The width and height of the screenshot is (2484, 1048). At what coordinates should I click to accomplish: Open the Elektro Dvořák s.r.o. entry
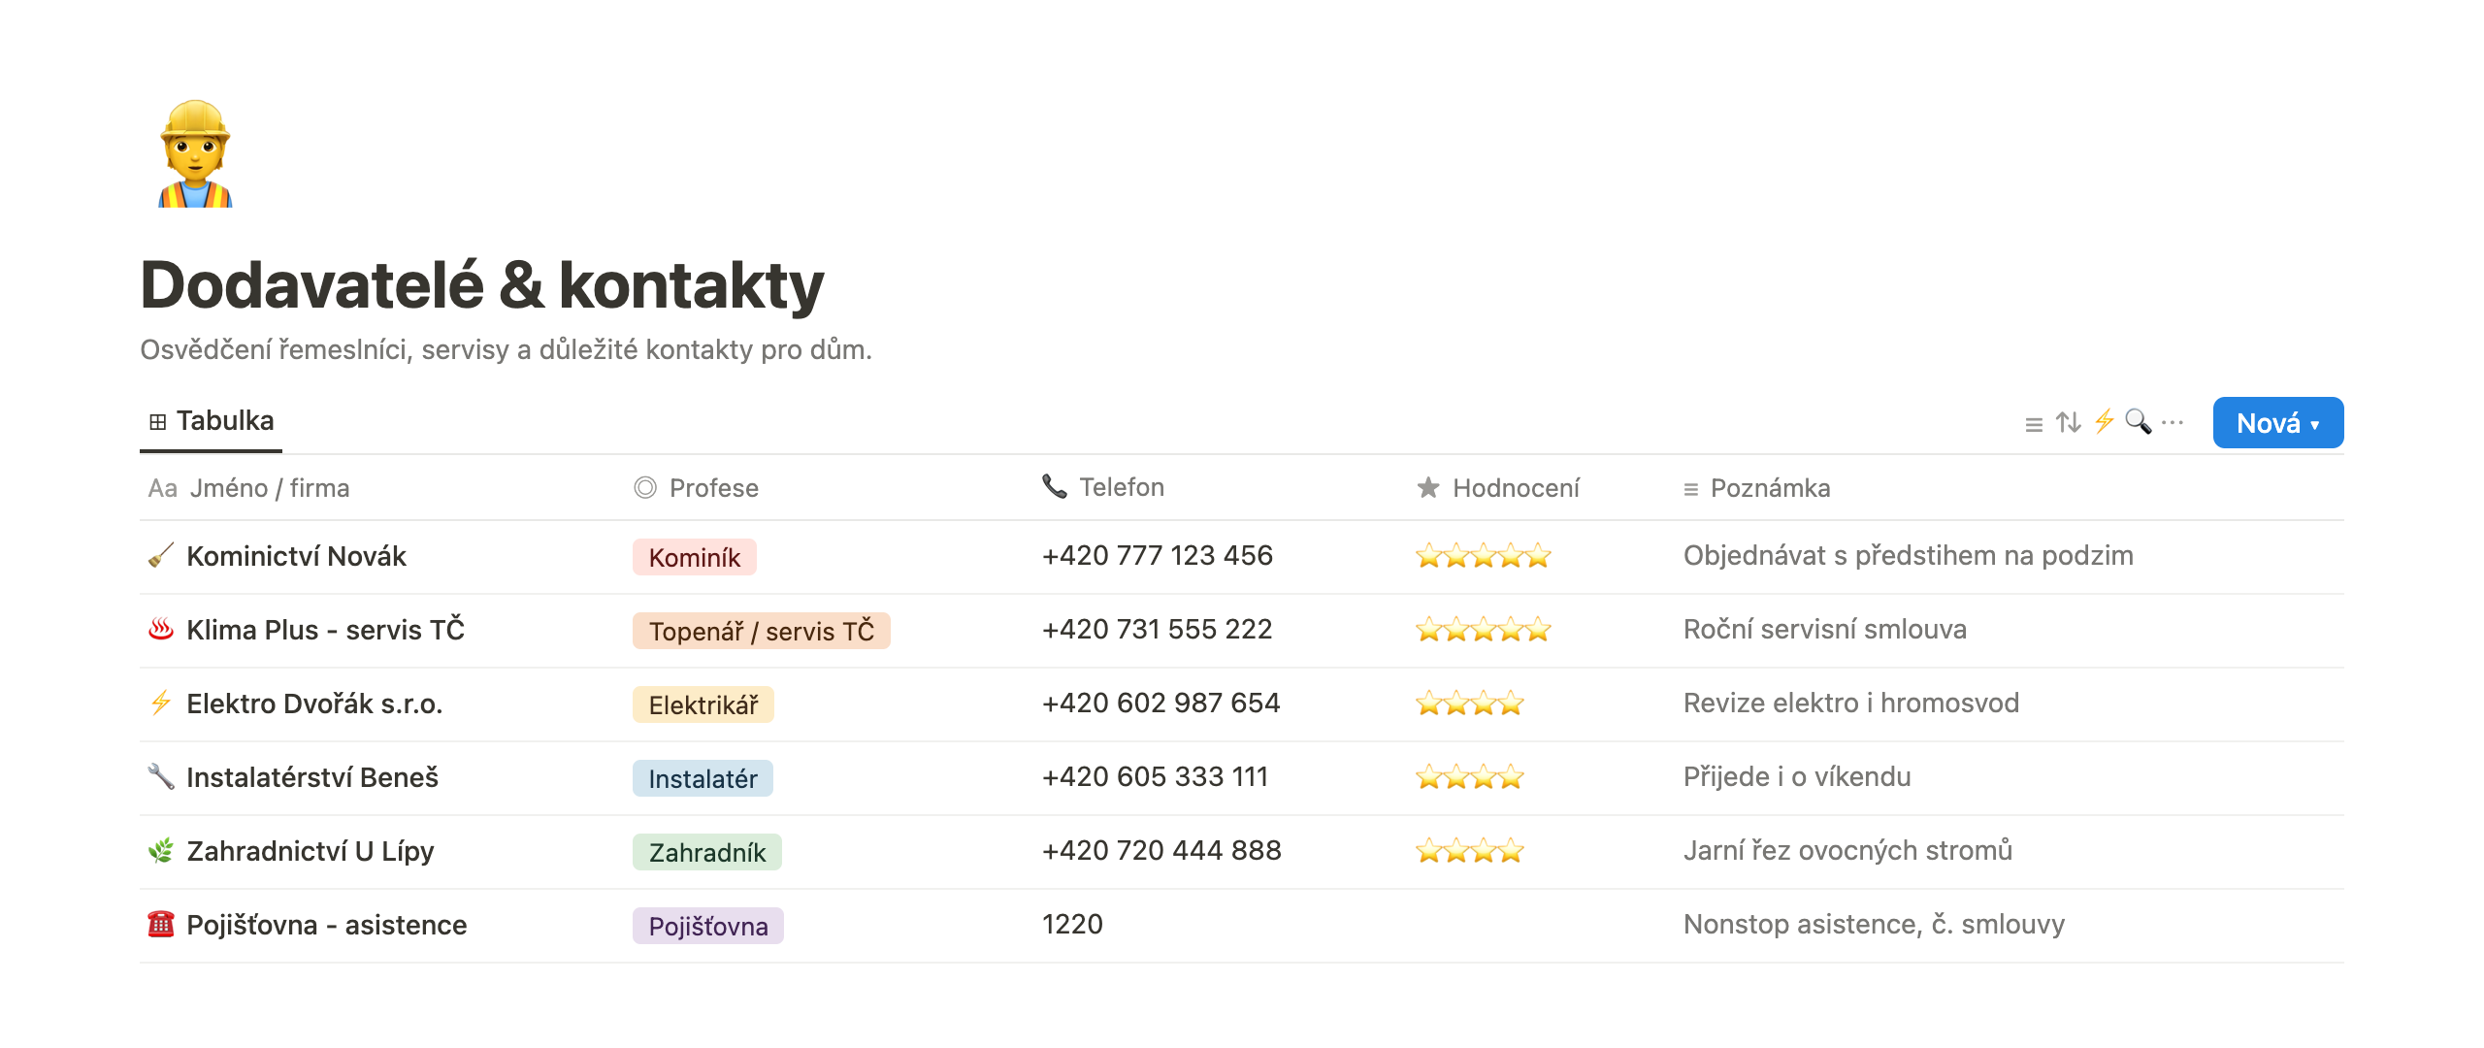coord(314,704)
